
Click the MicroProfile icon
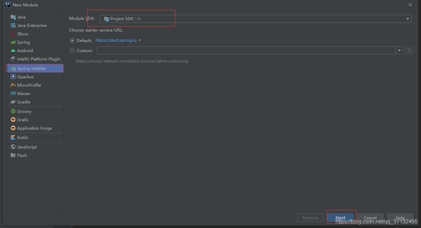click(x=13, y=85)
